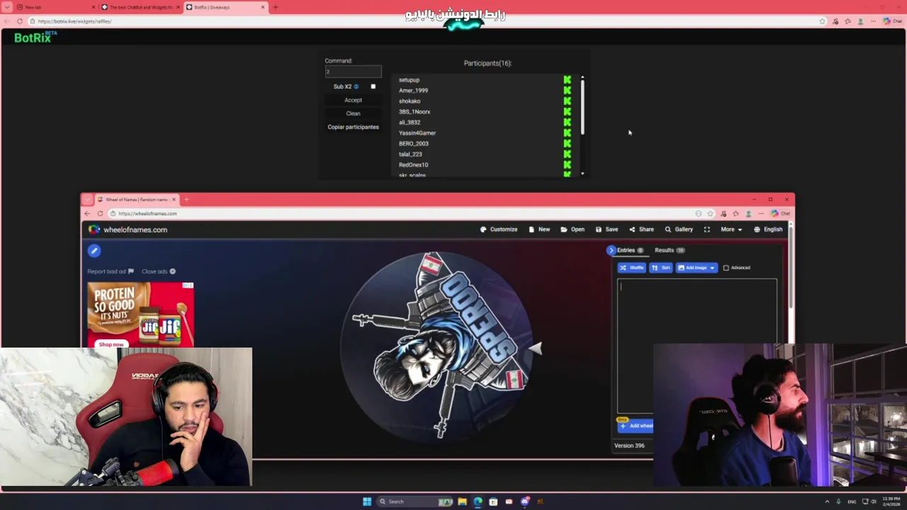Viewport: 907px width, 510px height.
Task: Select participant Amer_1999
Action: click(x=413, y=91)
